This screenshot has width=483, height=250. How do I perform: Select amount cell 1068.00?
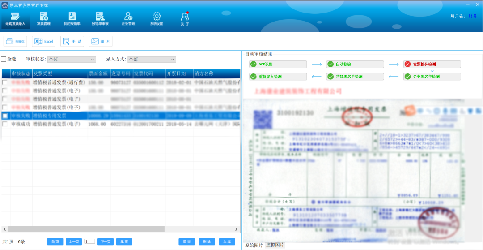99,124
